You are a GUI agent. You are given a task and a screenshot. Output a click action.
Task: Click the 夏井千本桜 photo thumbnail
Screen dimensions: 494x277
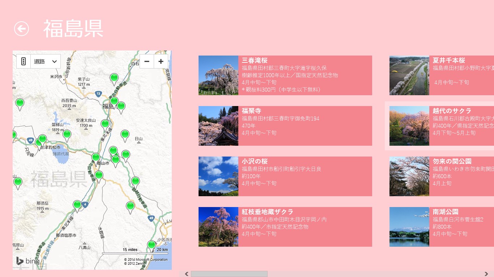tap(409, 75)
